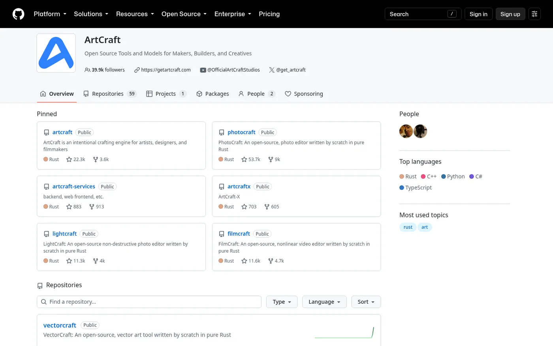553x346 pixels.
Task: Open the Pricing link
Action: coord(269,14)
